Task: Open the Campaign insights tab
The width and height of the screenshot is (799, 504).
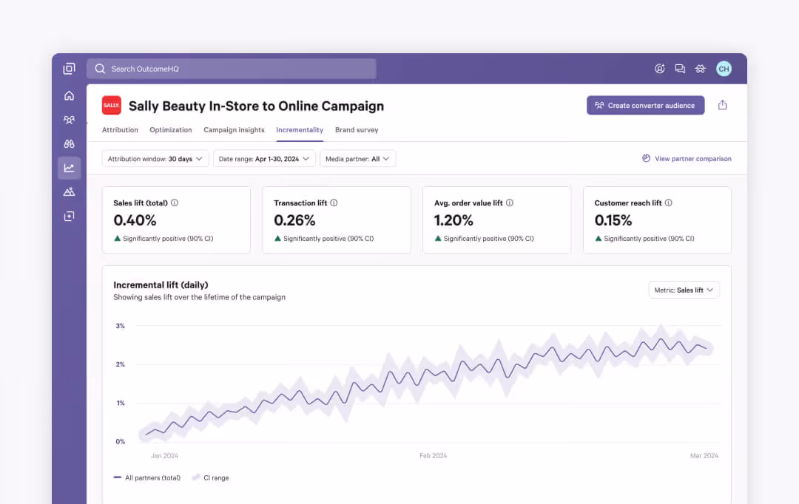Action: [234, 129]
